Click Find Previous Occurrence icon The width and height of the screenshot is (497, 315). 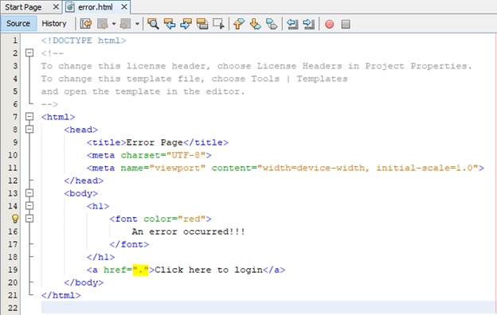coord(170,24)
